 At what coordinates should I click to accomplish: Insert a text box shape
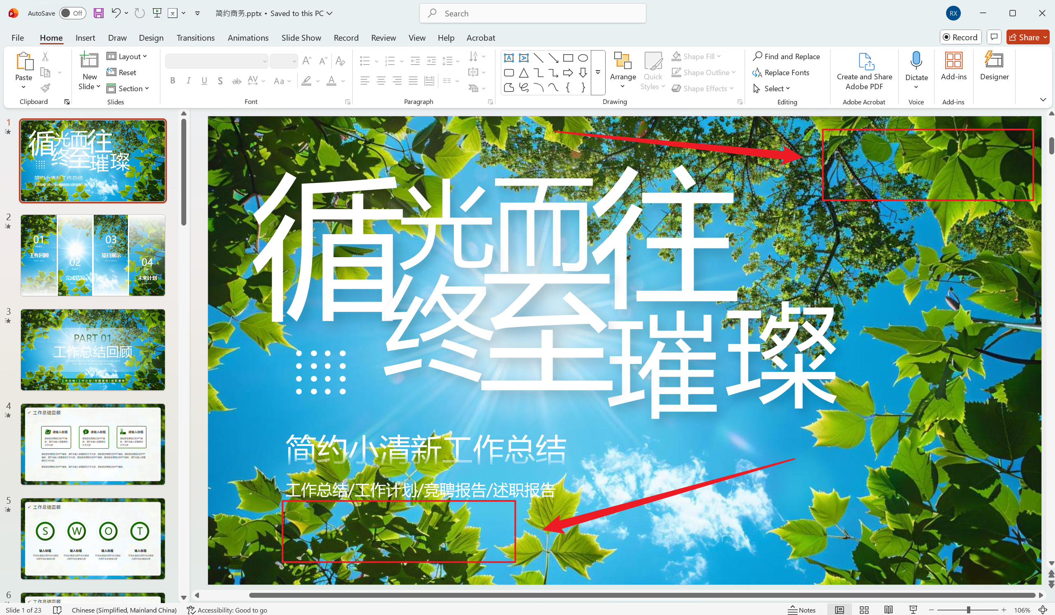pos(509,58)
